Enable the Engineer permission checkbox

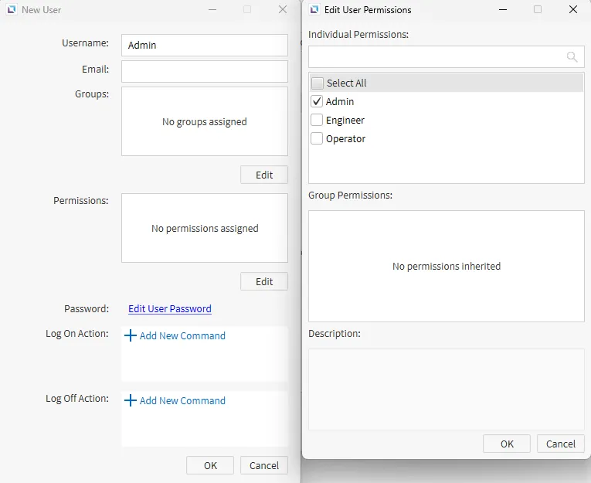point(317,121)
